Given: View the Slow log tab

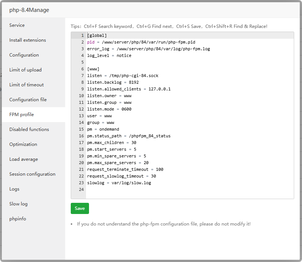Looking at the screenshot, I should click(19, 204).
